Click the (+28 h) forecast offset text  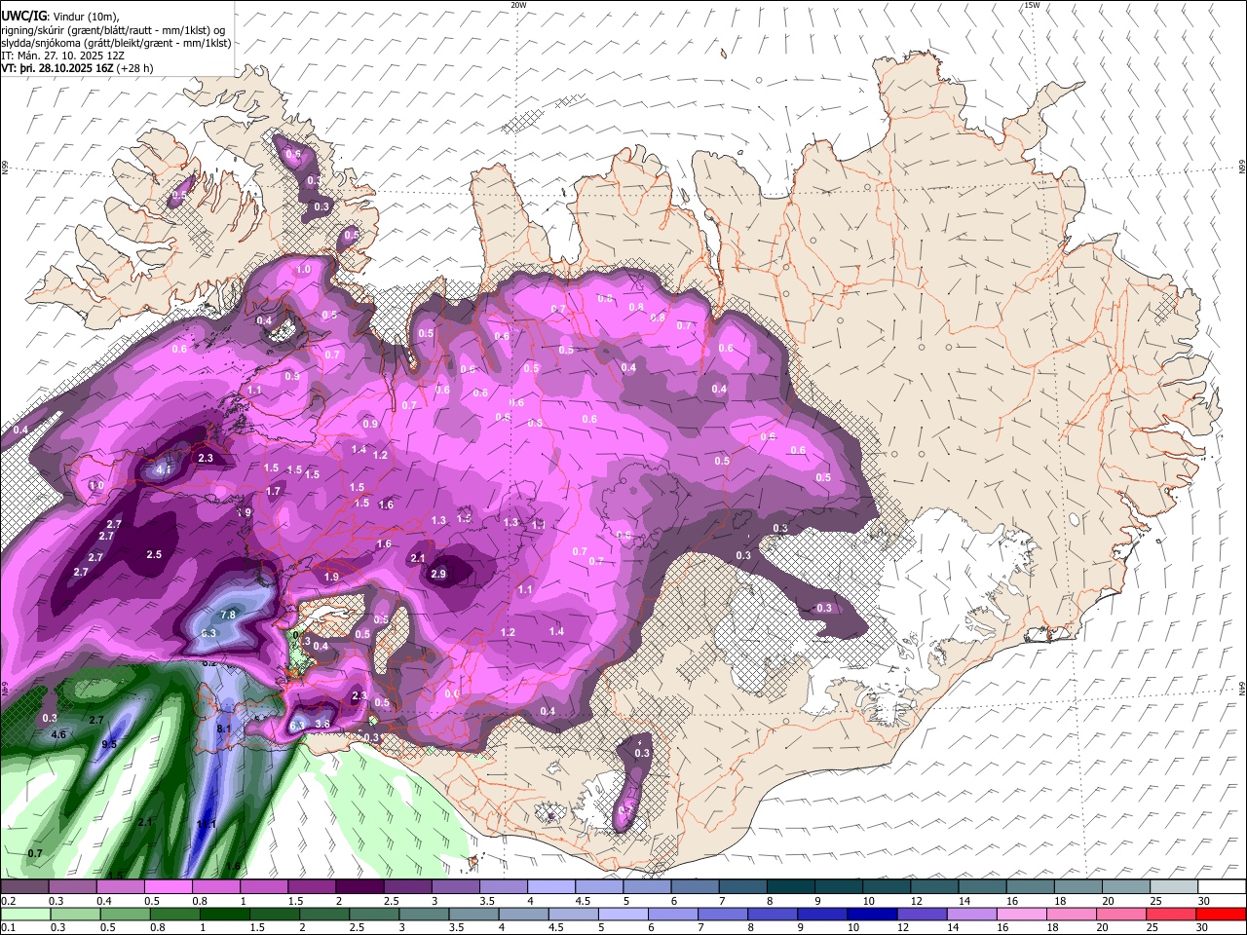pos(134,69)
